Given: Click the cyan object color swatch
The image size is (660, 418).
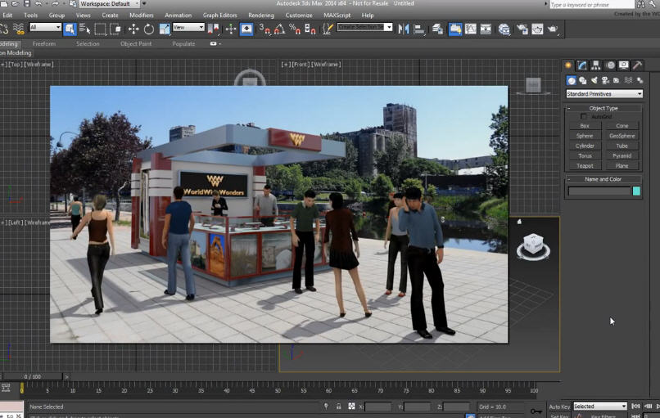Looking at the screenshot, I should point(636,191).
